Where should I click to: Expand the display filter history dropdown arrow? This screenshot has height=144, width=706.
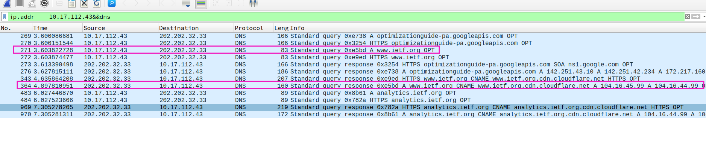point(704,16)
